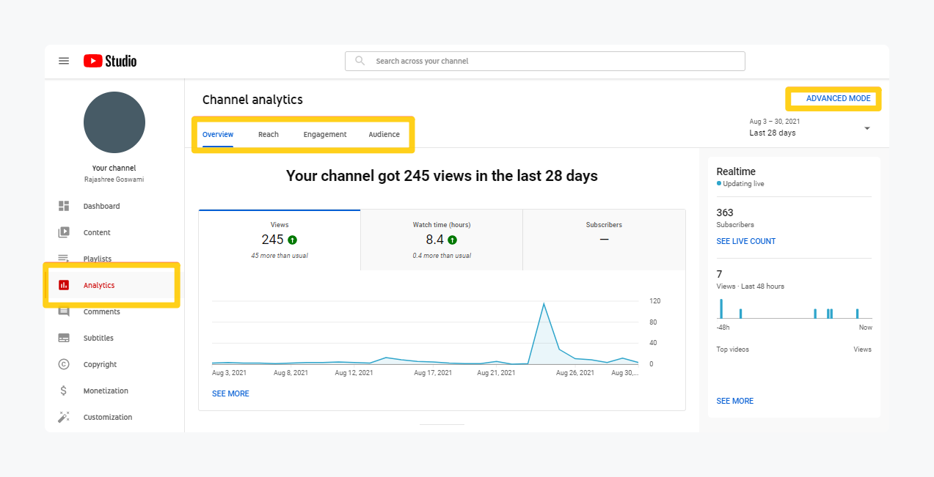This screenshot has height=477, width=934.
Task: Open the Subtitles sidebar icon
Action: coord(64,339)
